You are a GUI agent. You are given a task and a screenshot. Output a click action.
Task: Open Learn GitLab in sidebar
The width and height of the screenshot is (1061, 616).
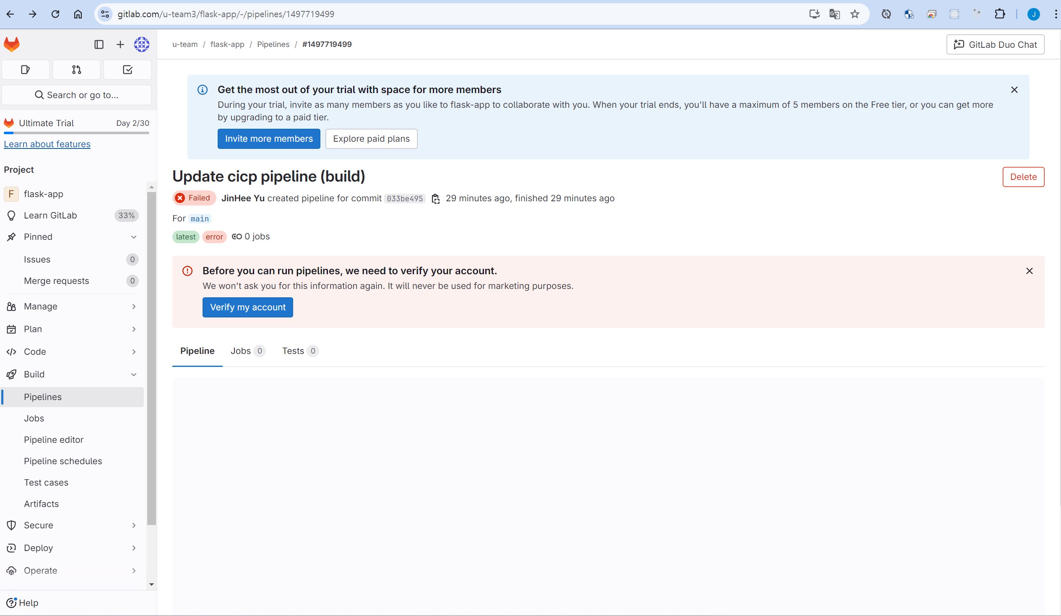coord(72,216)
